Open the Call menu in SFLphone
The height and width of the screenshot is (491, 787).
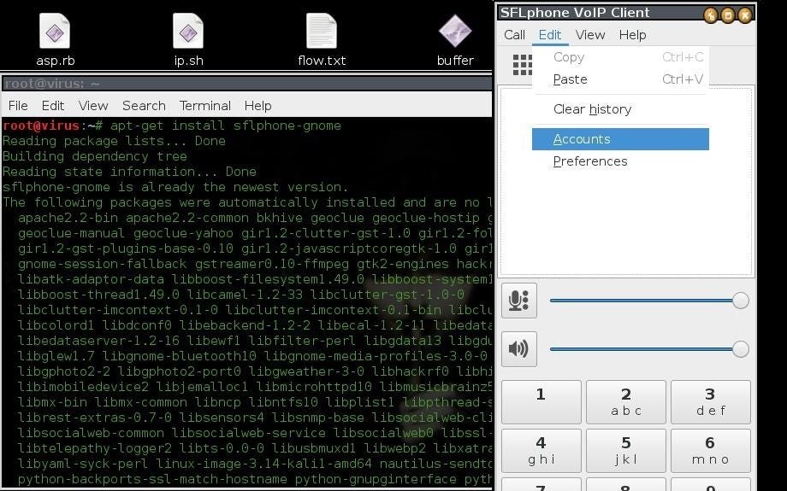(514, 35)
